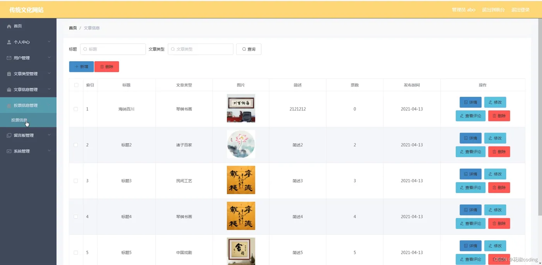
Task: Click 修改 for row 标题3
Action: [x=495, y=174]
